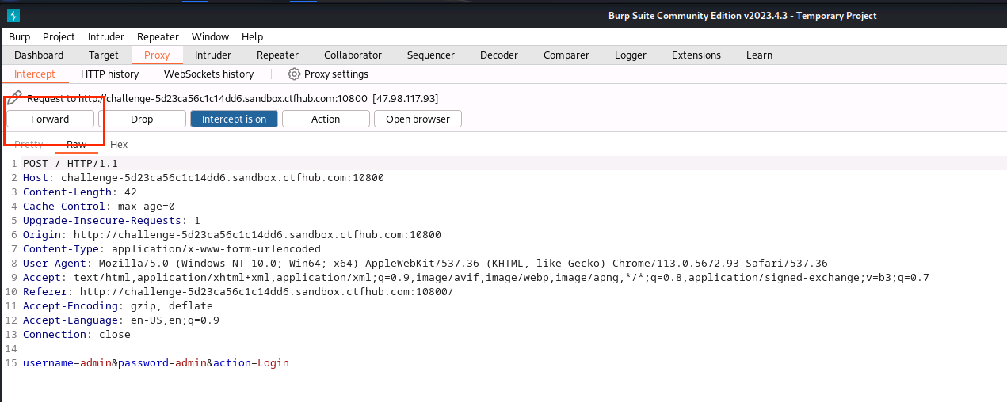Switch to the WebSockets history sub-tab
Viewport: 1007px width, 402px height.
pos(208,74)
